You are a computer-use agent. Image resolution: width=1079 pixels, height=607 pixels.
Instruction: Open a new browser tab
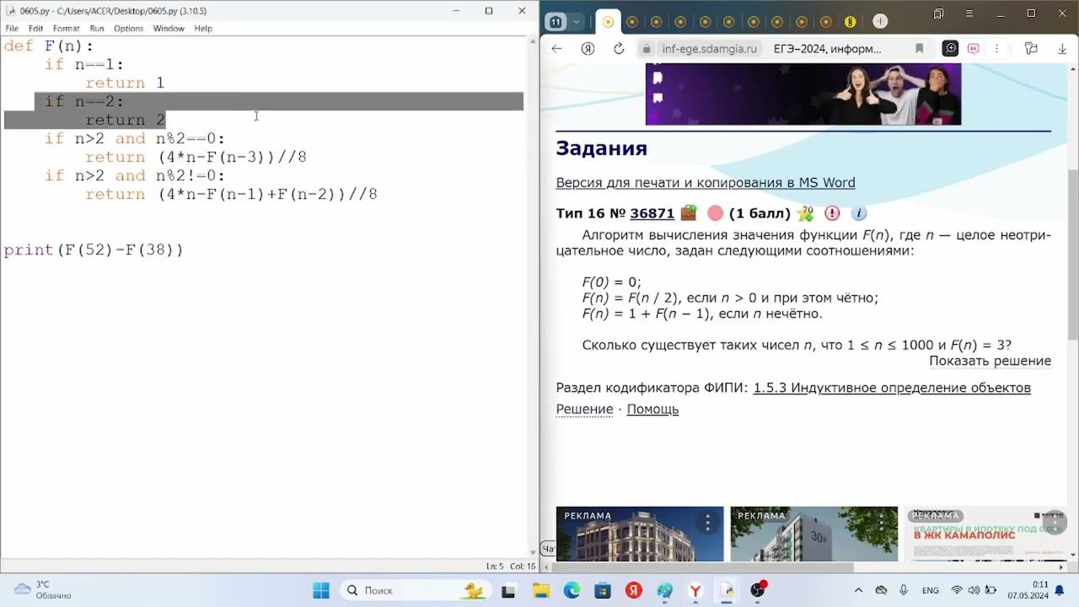click(x=880, y=22)
